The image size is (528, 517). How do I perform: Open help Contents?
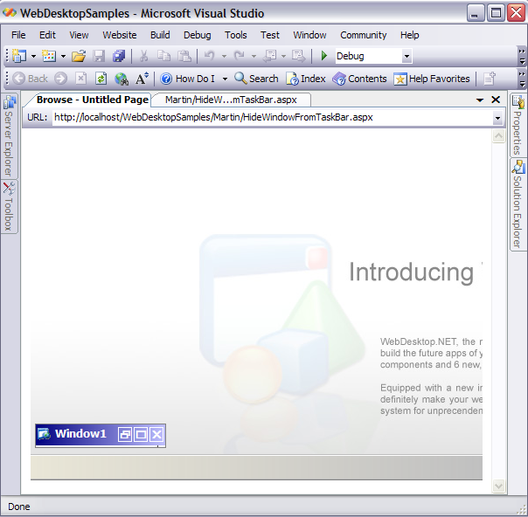pyautogui.click(x=359, y=79)
